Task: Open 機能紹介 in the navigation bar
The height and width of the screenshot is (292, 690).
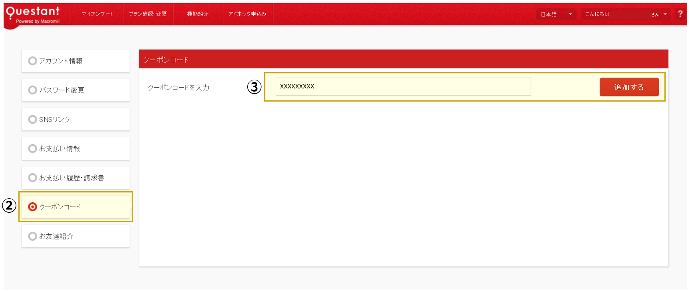Action: [x=198, y=14]
